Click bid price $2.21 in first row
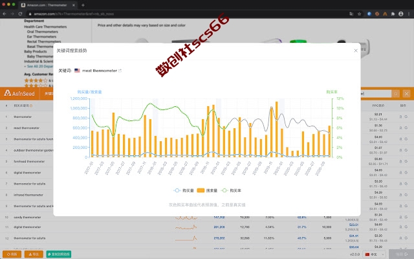The image size is (414, 259). coord(378,115)
